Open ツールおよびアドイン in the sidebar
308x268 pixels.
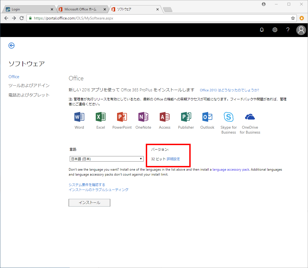tap(29, 86)
